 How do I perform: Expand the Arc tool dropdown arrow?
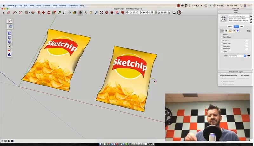(23, 13)
